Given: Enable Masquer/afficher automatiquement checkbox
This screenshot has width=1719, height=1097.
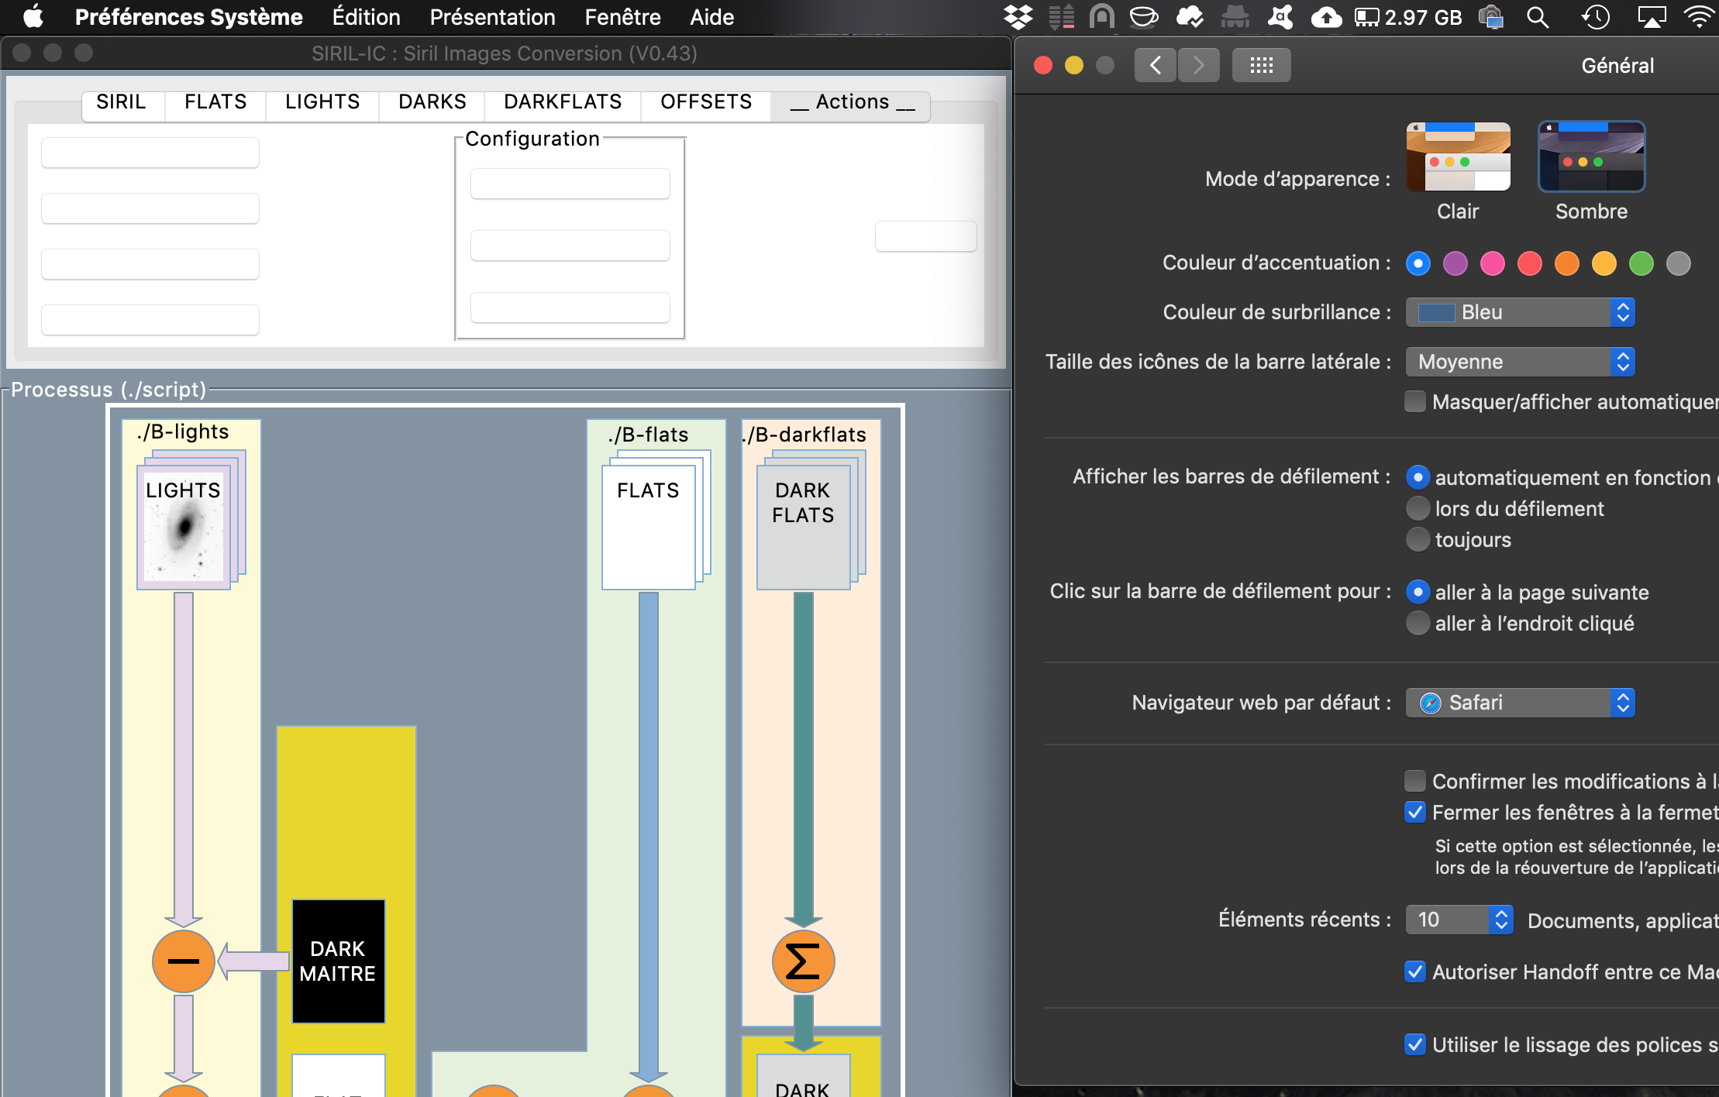Looking at the screenshot, I should 1415,402.
